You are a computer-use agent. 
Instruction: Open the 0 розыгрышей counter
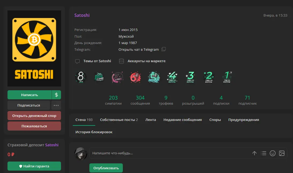pos(193,100)
